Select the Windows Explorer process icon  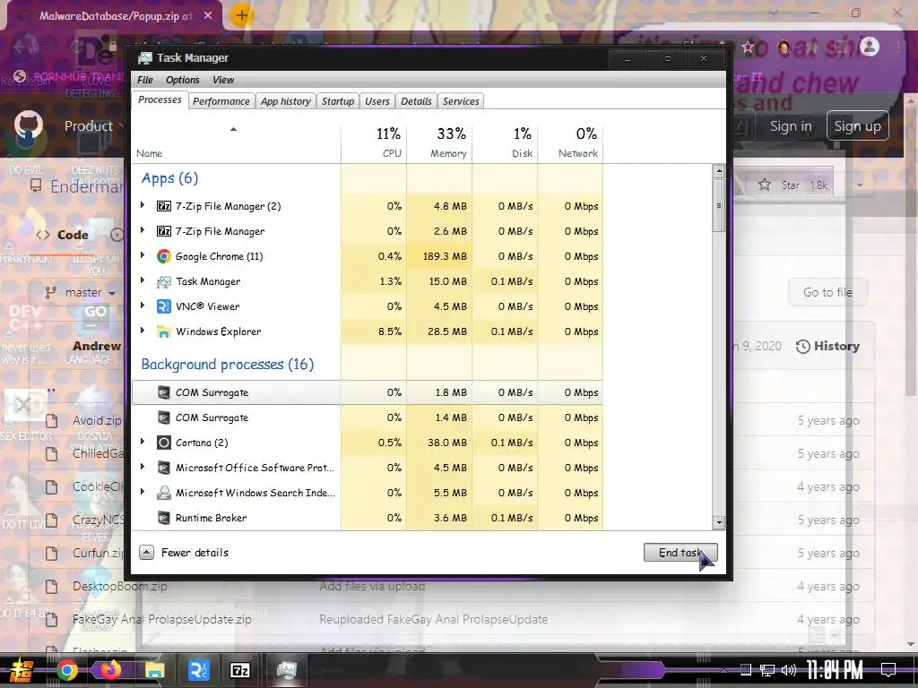[x=164, y=331]
